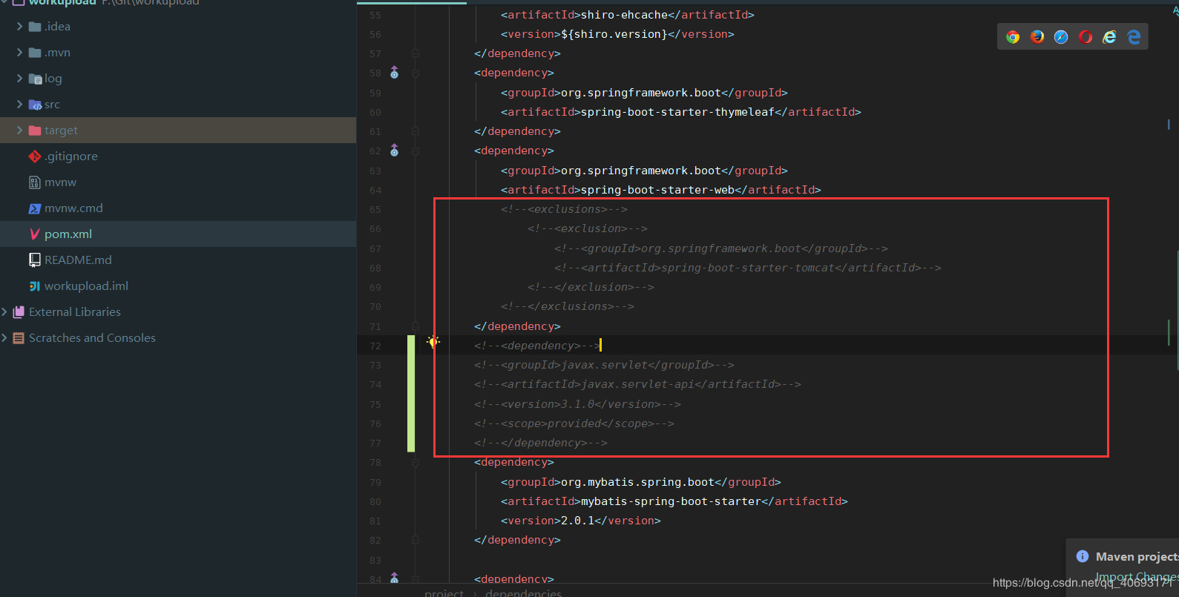Click commented 'javax.servlet-api' artifactId line

coord(638,384)
